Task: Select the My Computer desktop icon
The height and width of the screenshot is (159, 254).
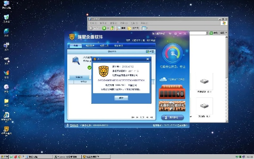Action: (x=6, y=5)
